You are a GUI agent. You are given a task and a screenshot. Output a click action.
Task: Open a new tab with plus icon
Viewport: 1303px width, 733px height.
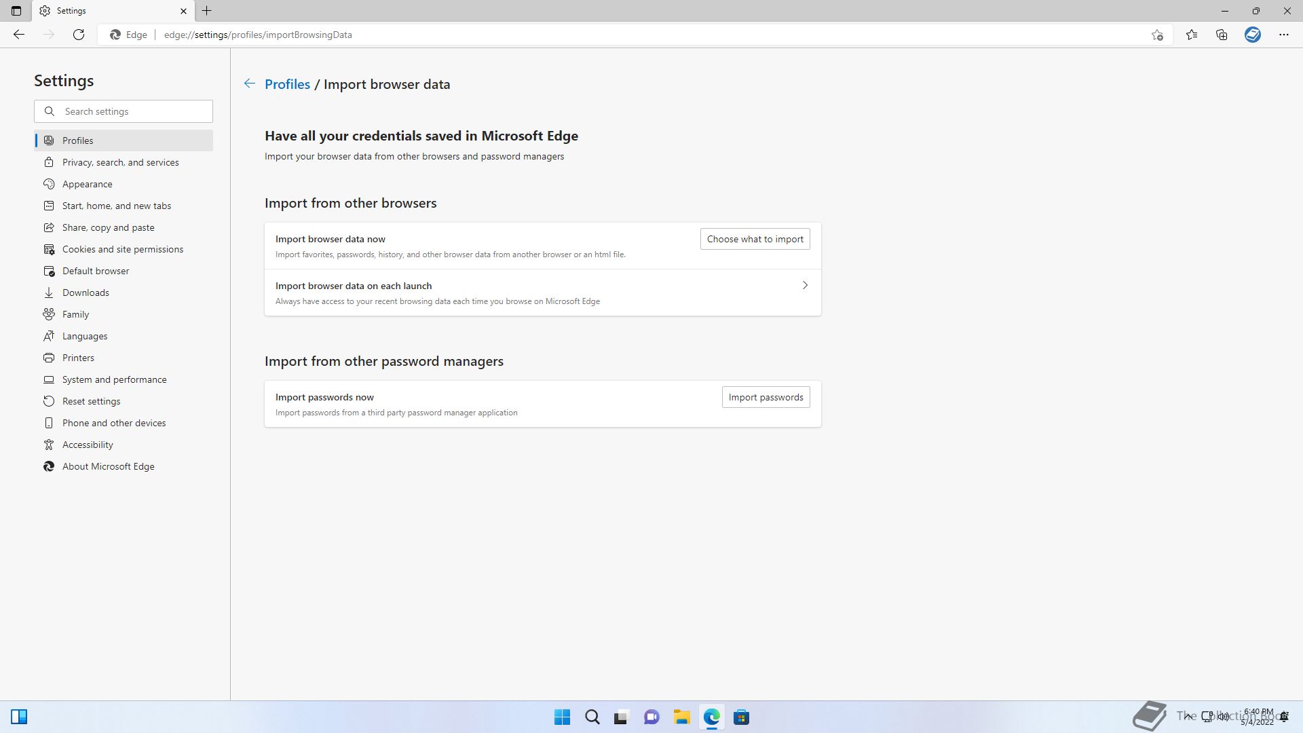point(207,11)
